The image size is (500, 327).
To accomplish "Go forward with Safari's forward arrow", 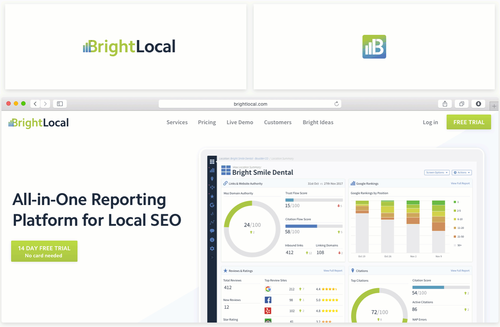I will 45,104.
